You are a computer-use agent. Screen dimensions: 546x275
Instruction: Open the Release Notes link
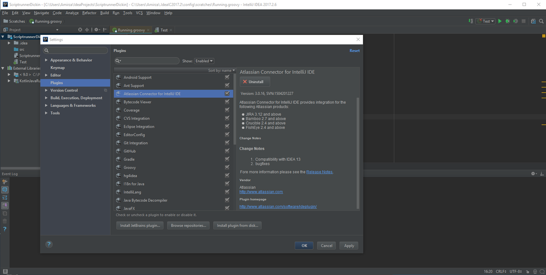(x=319, y=172)
